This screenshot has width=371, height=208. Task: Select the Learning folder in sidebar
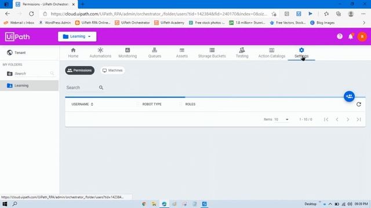30,86
